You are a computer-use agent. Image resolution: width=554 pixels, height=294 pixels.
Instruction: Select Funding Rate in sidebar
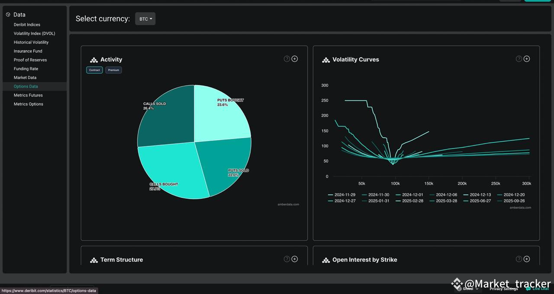click(26, 69)
